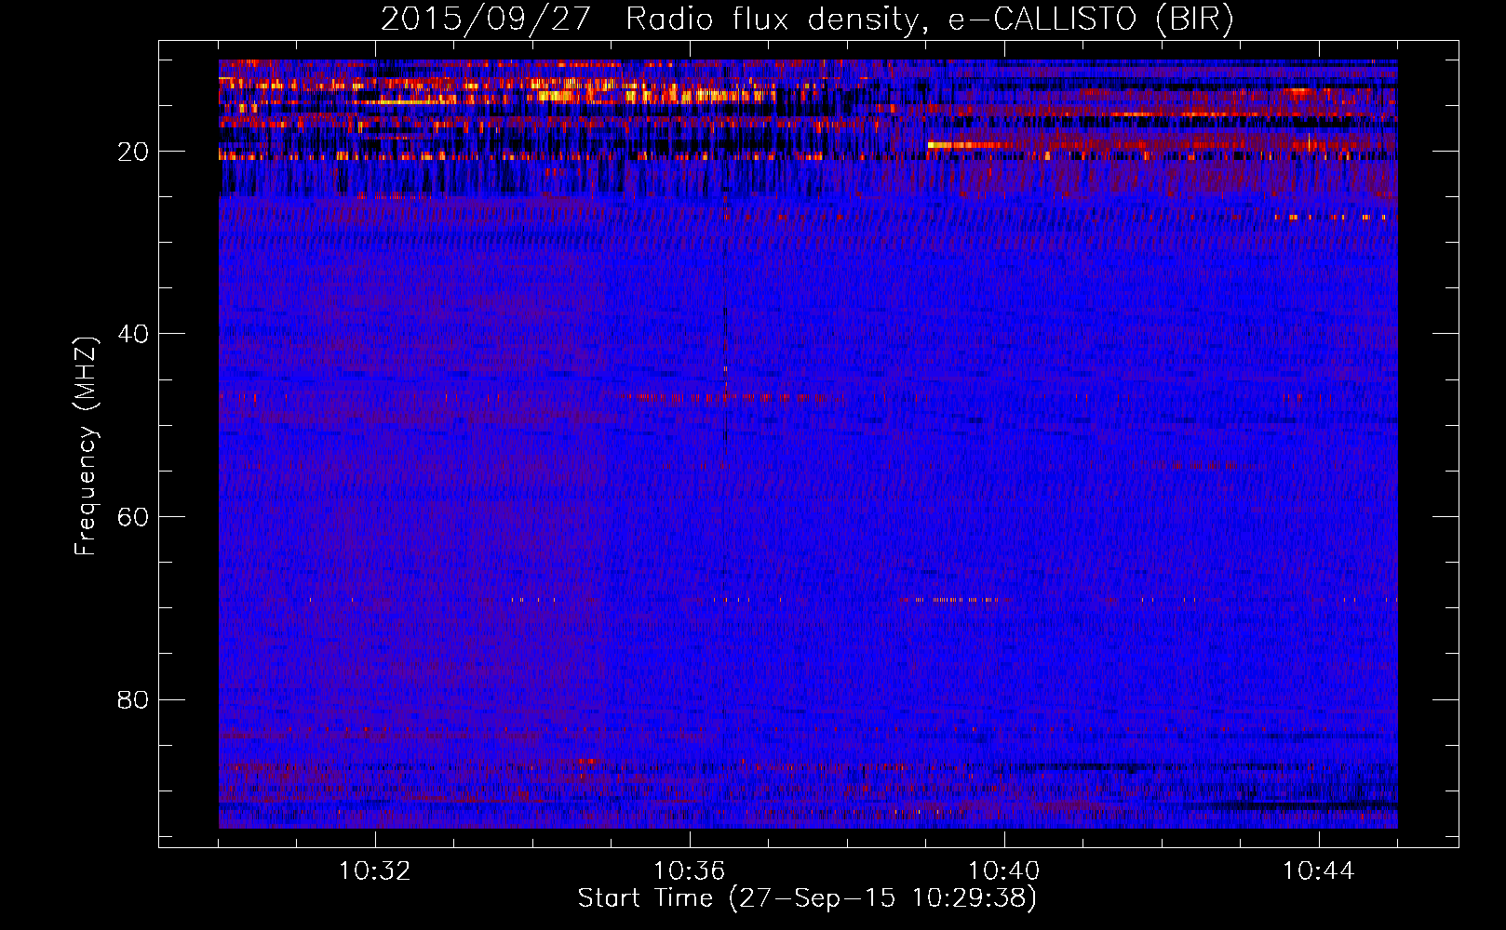
Task: Click the 10:44 time tick label
Action: [x=1319, y=871]
